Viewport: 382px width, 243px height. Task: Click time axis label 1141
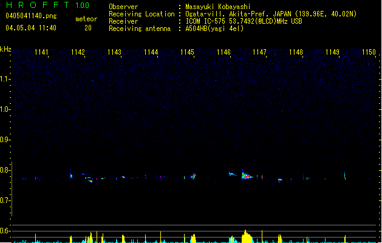pyautogui.click(x=41, y=52)
